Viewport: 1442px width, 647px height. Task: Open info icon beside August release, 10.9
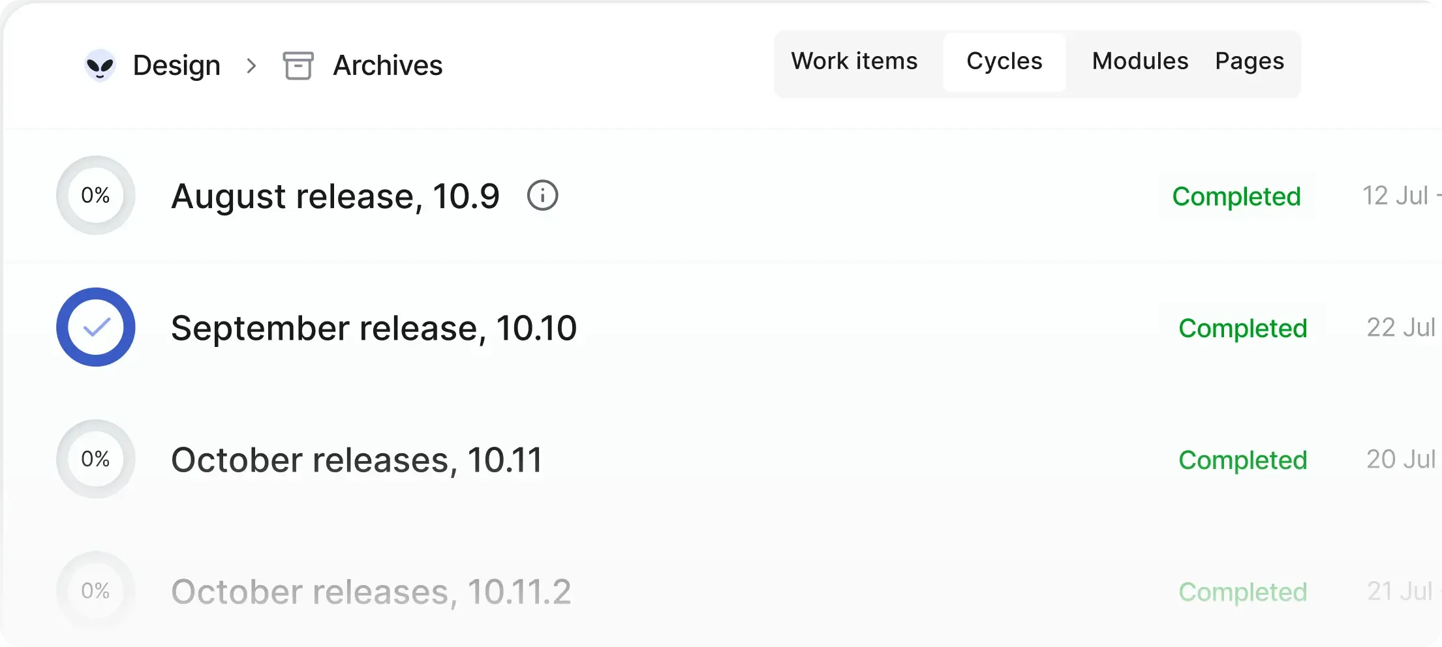pos(542,196)
